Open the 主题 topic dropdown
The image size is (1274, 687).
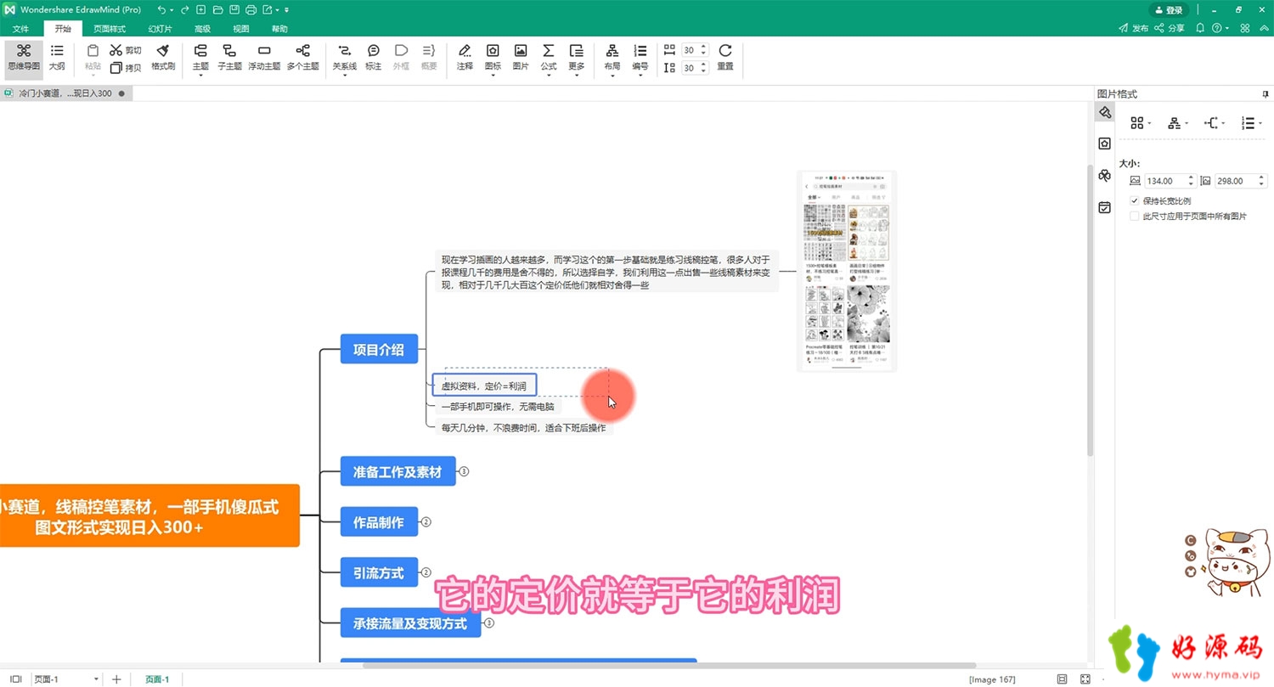pos(200,76)
